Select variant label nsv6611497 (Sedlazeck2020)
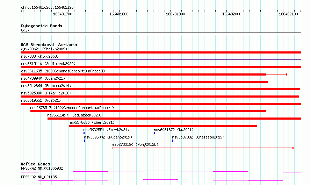This screenshot has height=185, width=311. click(x=74, y=115)
